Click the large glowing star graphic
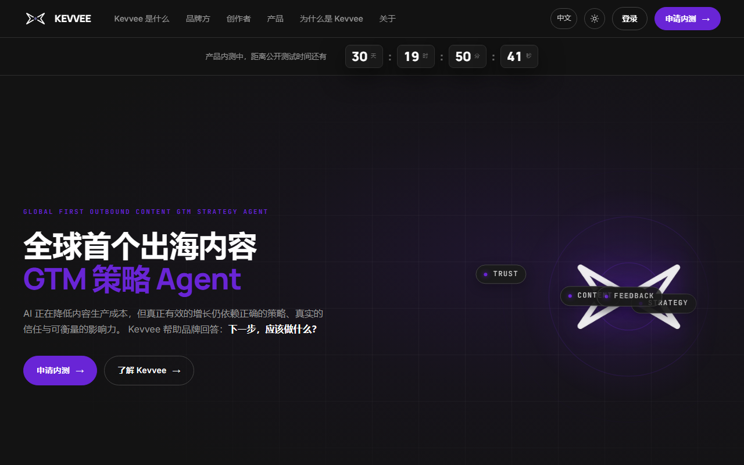The height and width of the screenshot is (465, 744). (629, 296)
